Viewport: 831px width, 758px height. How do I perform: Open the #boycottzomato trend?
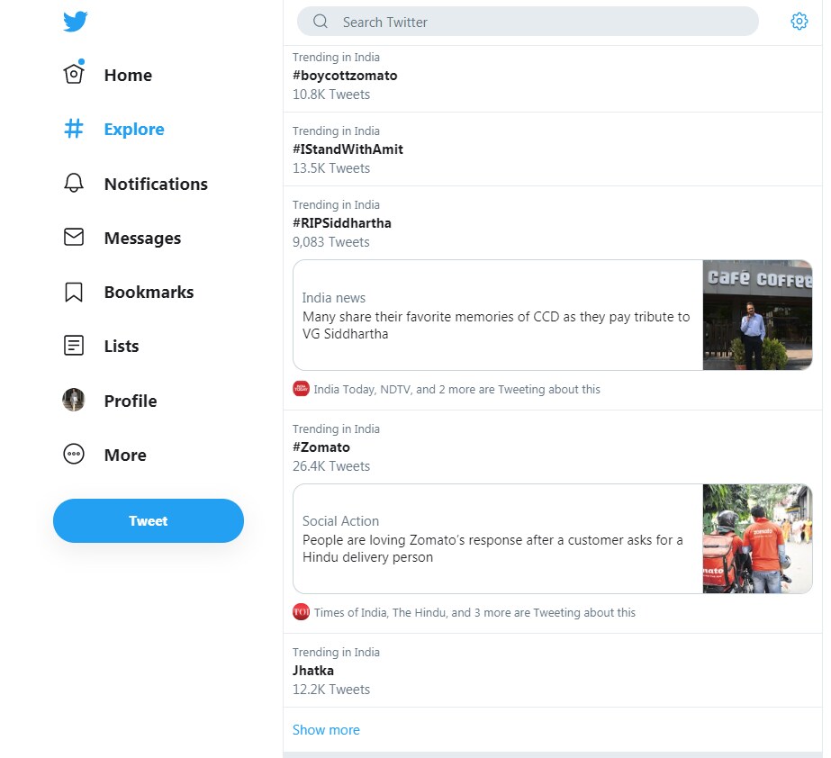click(345, 76)
